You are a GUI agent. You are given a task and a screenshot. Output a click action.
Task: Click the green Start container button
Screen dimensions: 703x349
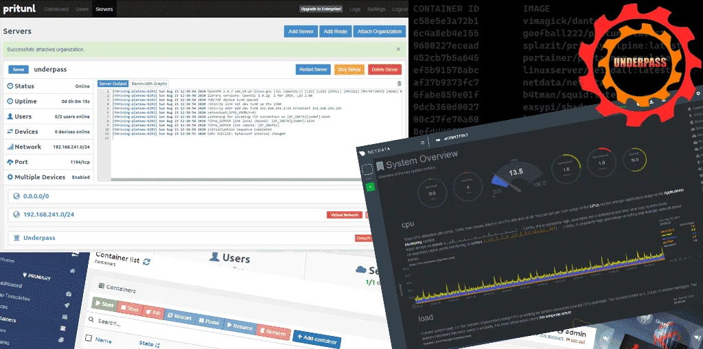click(x=104, y=304)
